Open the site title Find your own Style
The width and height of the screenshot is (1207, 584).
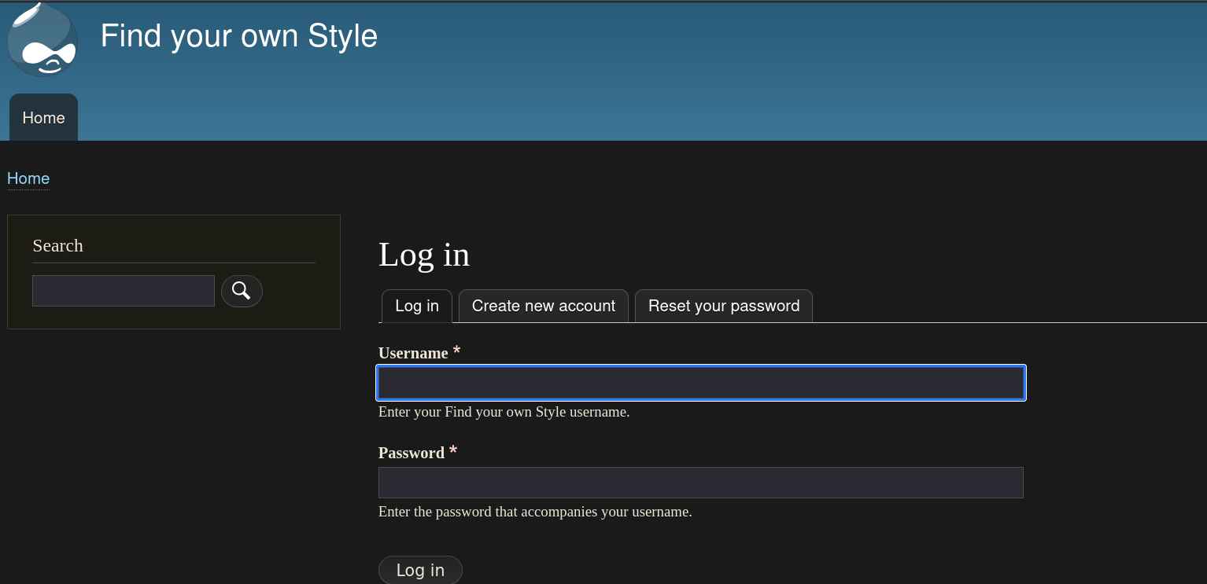coord(238,35)
